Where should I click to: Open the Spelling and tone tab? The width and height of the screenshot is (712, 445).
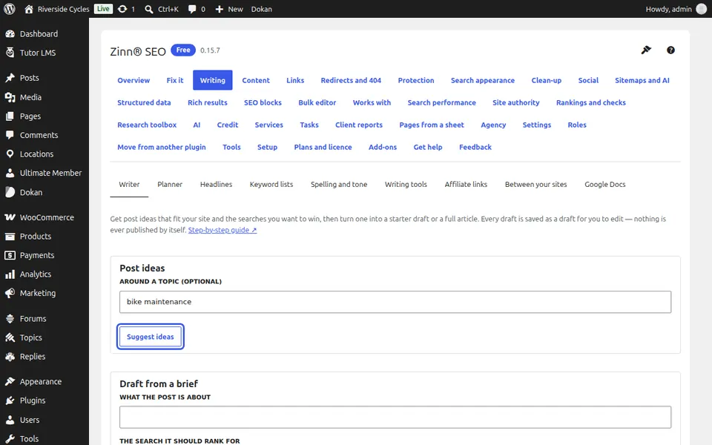click(339, 185)
